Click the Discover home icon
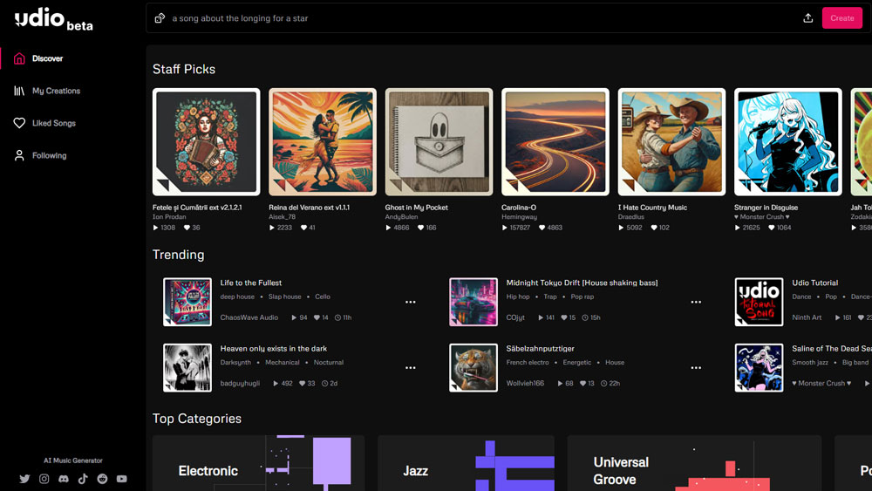The width and height of the screenshot is (872, 491). pyautogui.click(x=19, y=58)
